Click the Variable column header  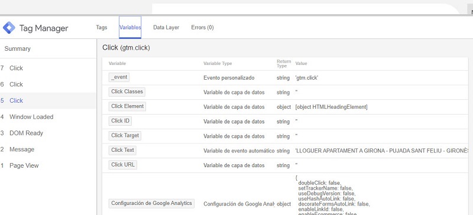pos(117,64)
